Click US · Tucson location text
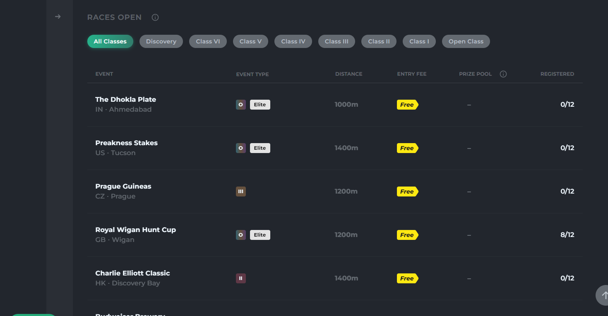The image size is (608, 316). (x=115, y=153)
